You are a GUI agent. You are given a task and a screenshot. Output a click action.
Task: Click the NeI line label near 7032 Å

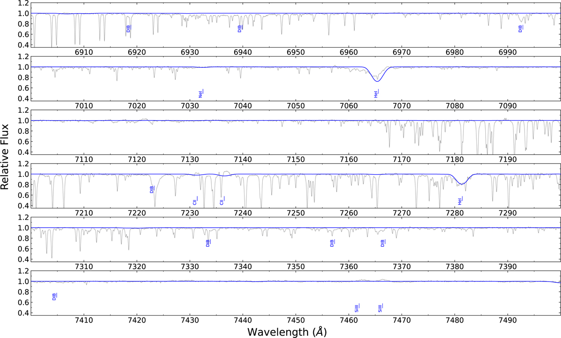tap(201, 93)
